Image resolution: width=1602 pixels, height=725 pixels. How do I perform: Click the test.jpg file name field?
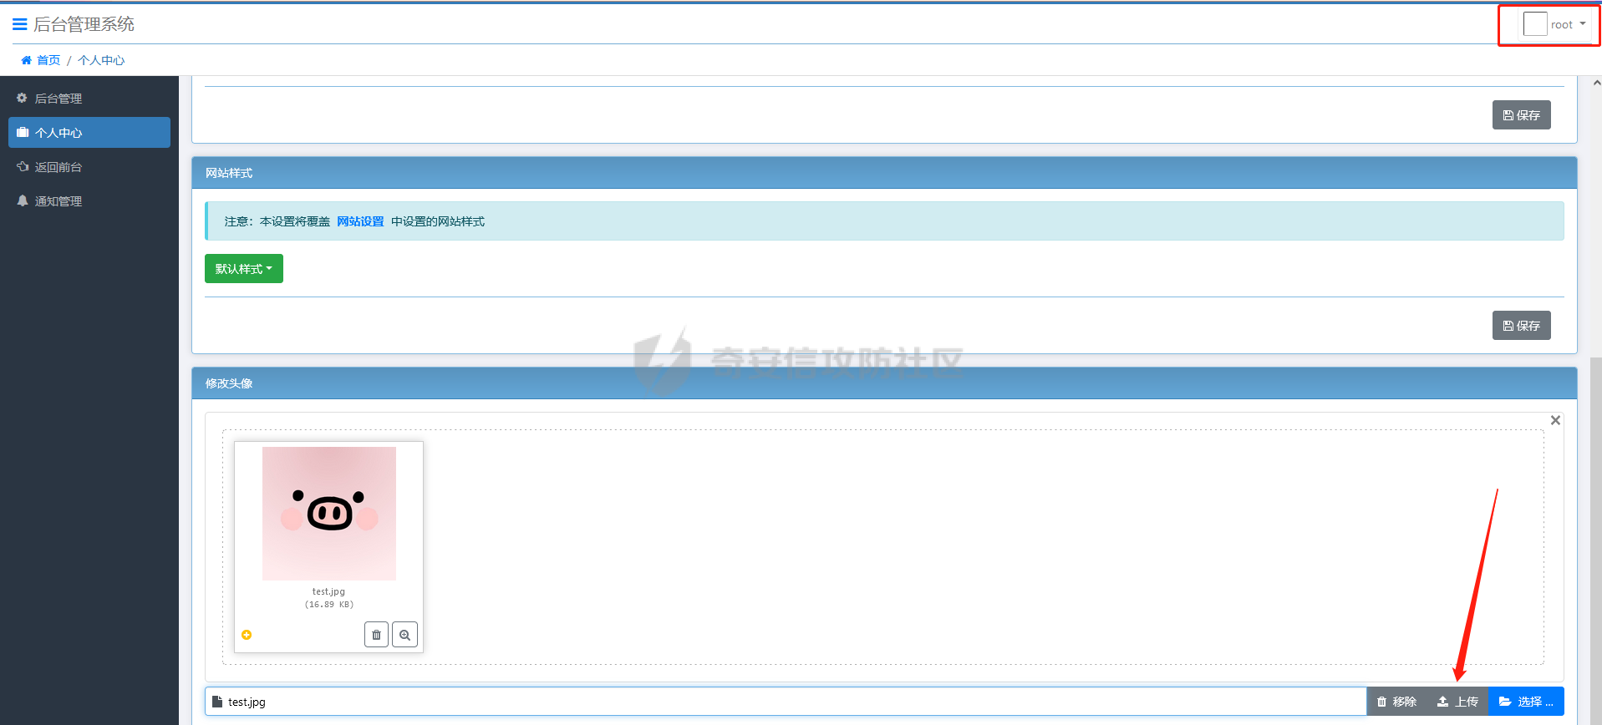(786, 702)
